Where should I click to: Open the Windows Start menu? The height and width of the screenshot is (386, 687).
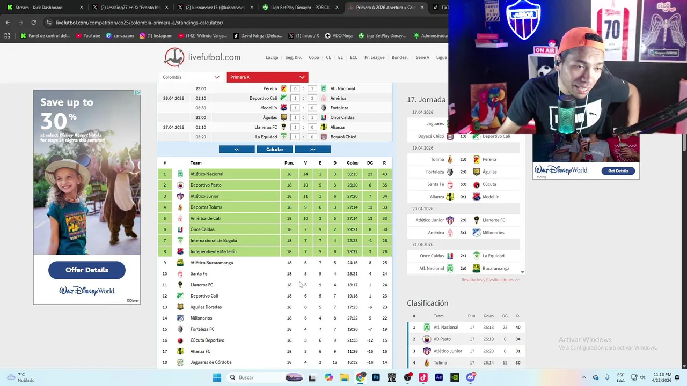pyautogui.click(x=217, y=377)
